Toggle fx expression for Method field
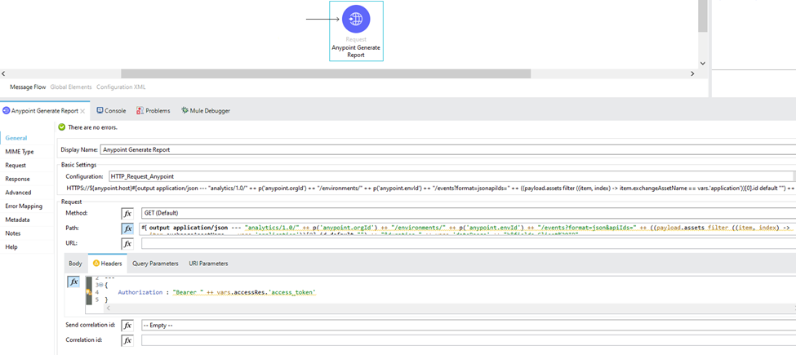 click(127, 213)
